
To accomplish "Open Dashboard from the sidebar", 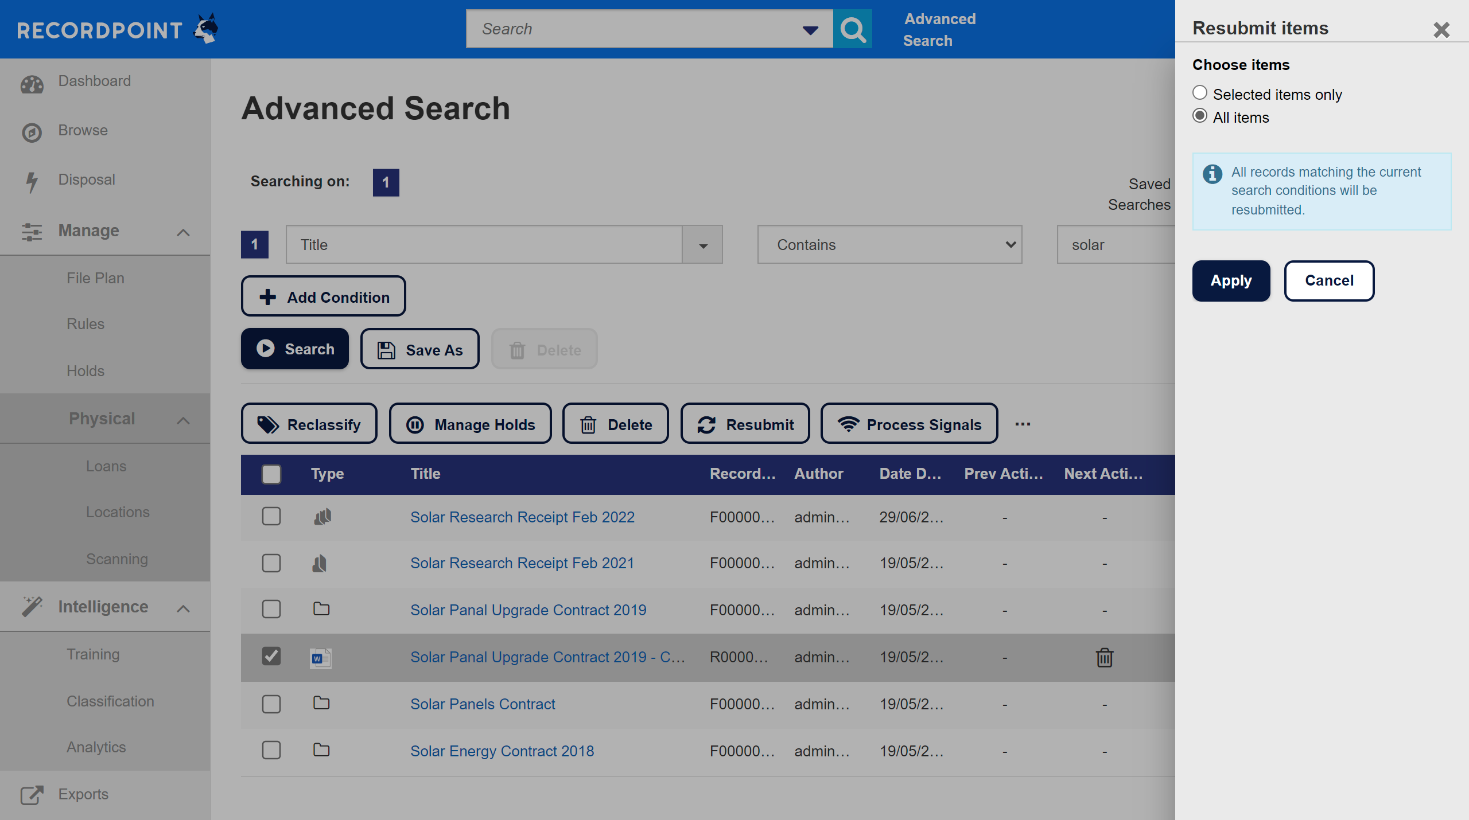I will [x=95, y=81].
